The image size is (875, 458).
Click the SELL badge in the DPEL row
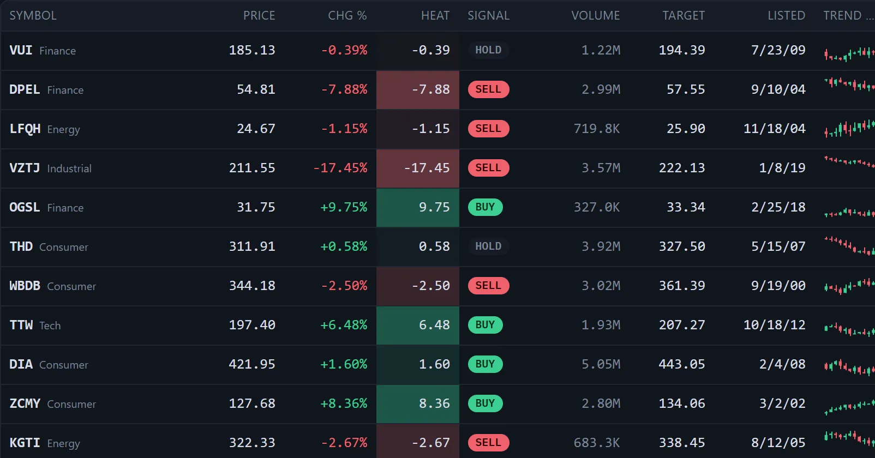488,89
